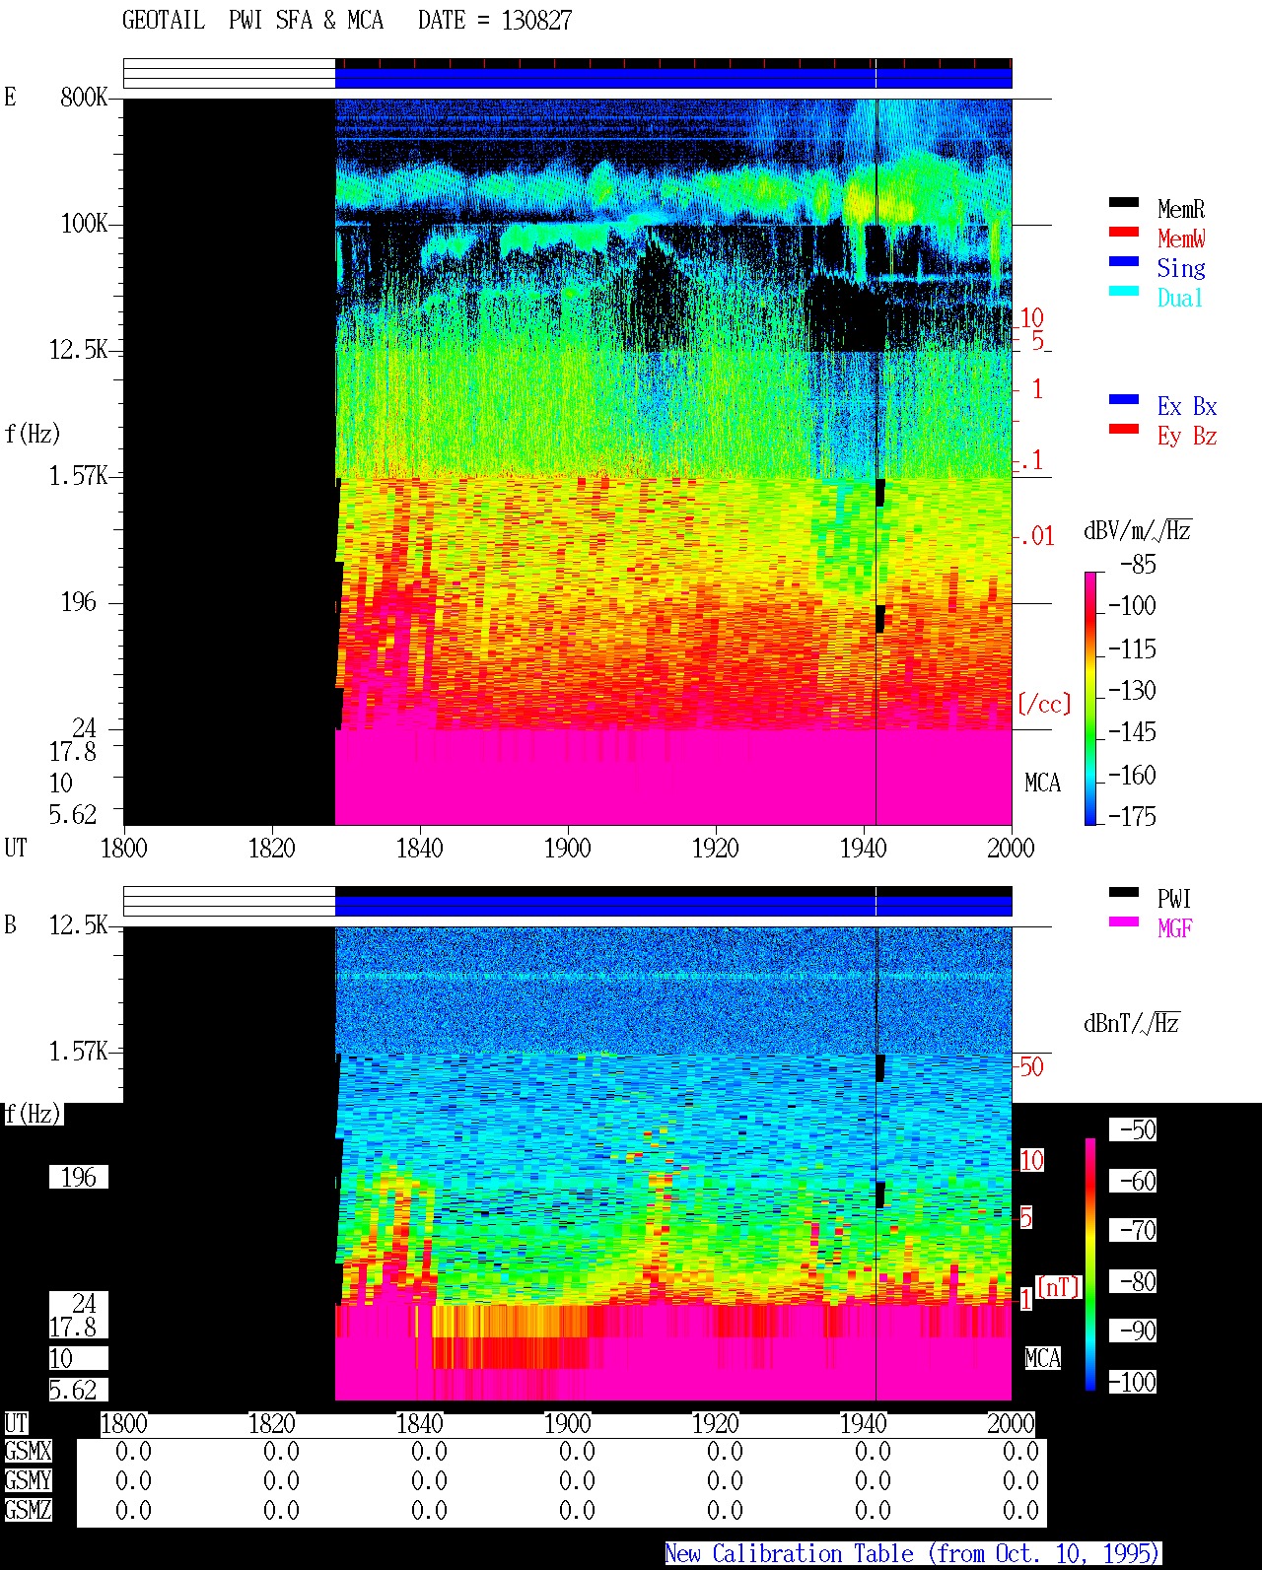The width and height of the screenshot is (1262, 1570).
Task: Click the Dual legend label
Action: 1181,298
